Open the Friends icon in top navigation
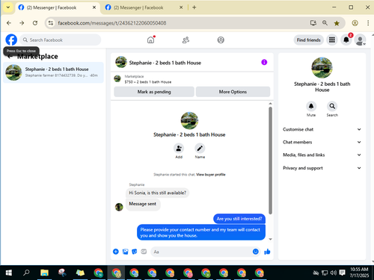This screenshot has height=280, width=374. (186, 40)
